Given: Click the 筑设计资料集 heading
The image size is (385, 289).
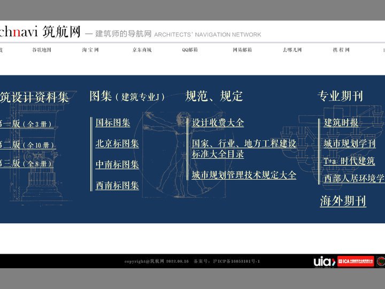Looking at the screenshot, I should point(34,97).
